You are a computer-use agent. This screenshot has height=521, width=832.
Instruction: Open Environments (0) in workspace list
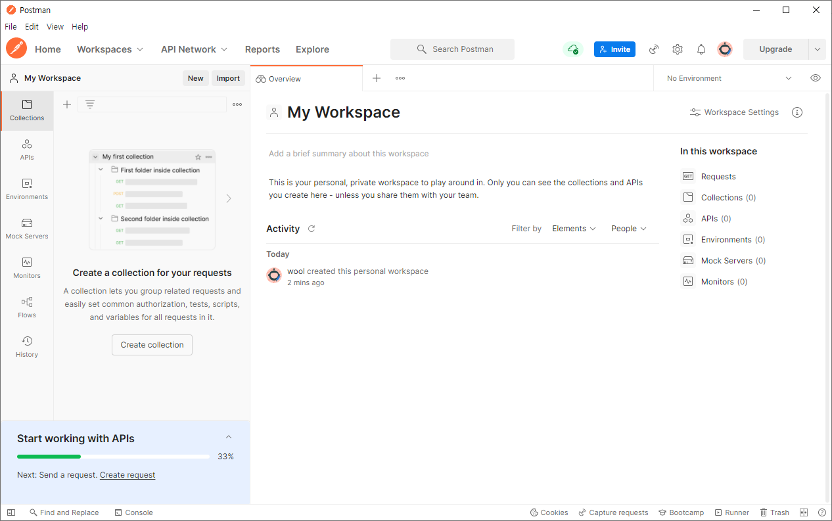724,240
